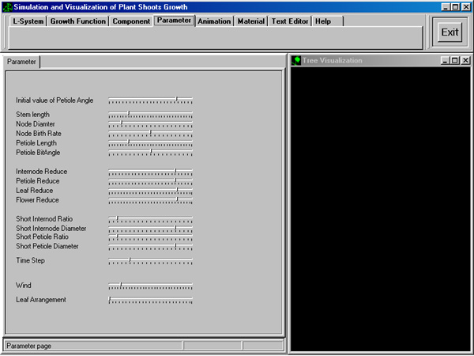Viewport: 474px width, 356px height.
Task: Maximize the Tree Visualization window
Action: 455,61
